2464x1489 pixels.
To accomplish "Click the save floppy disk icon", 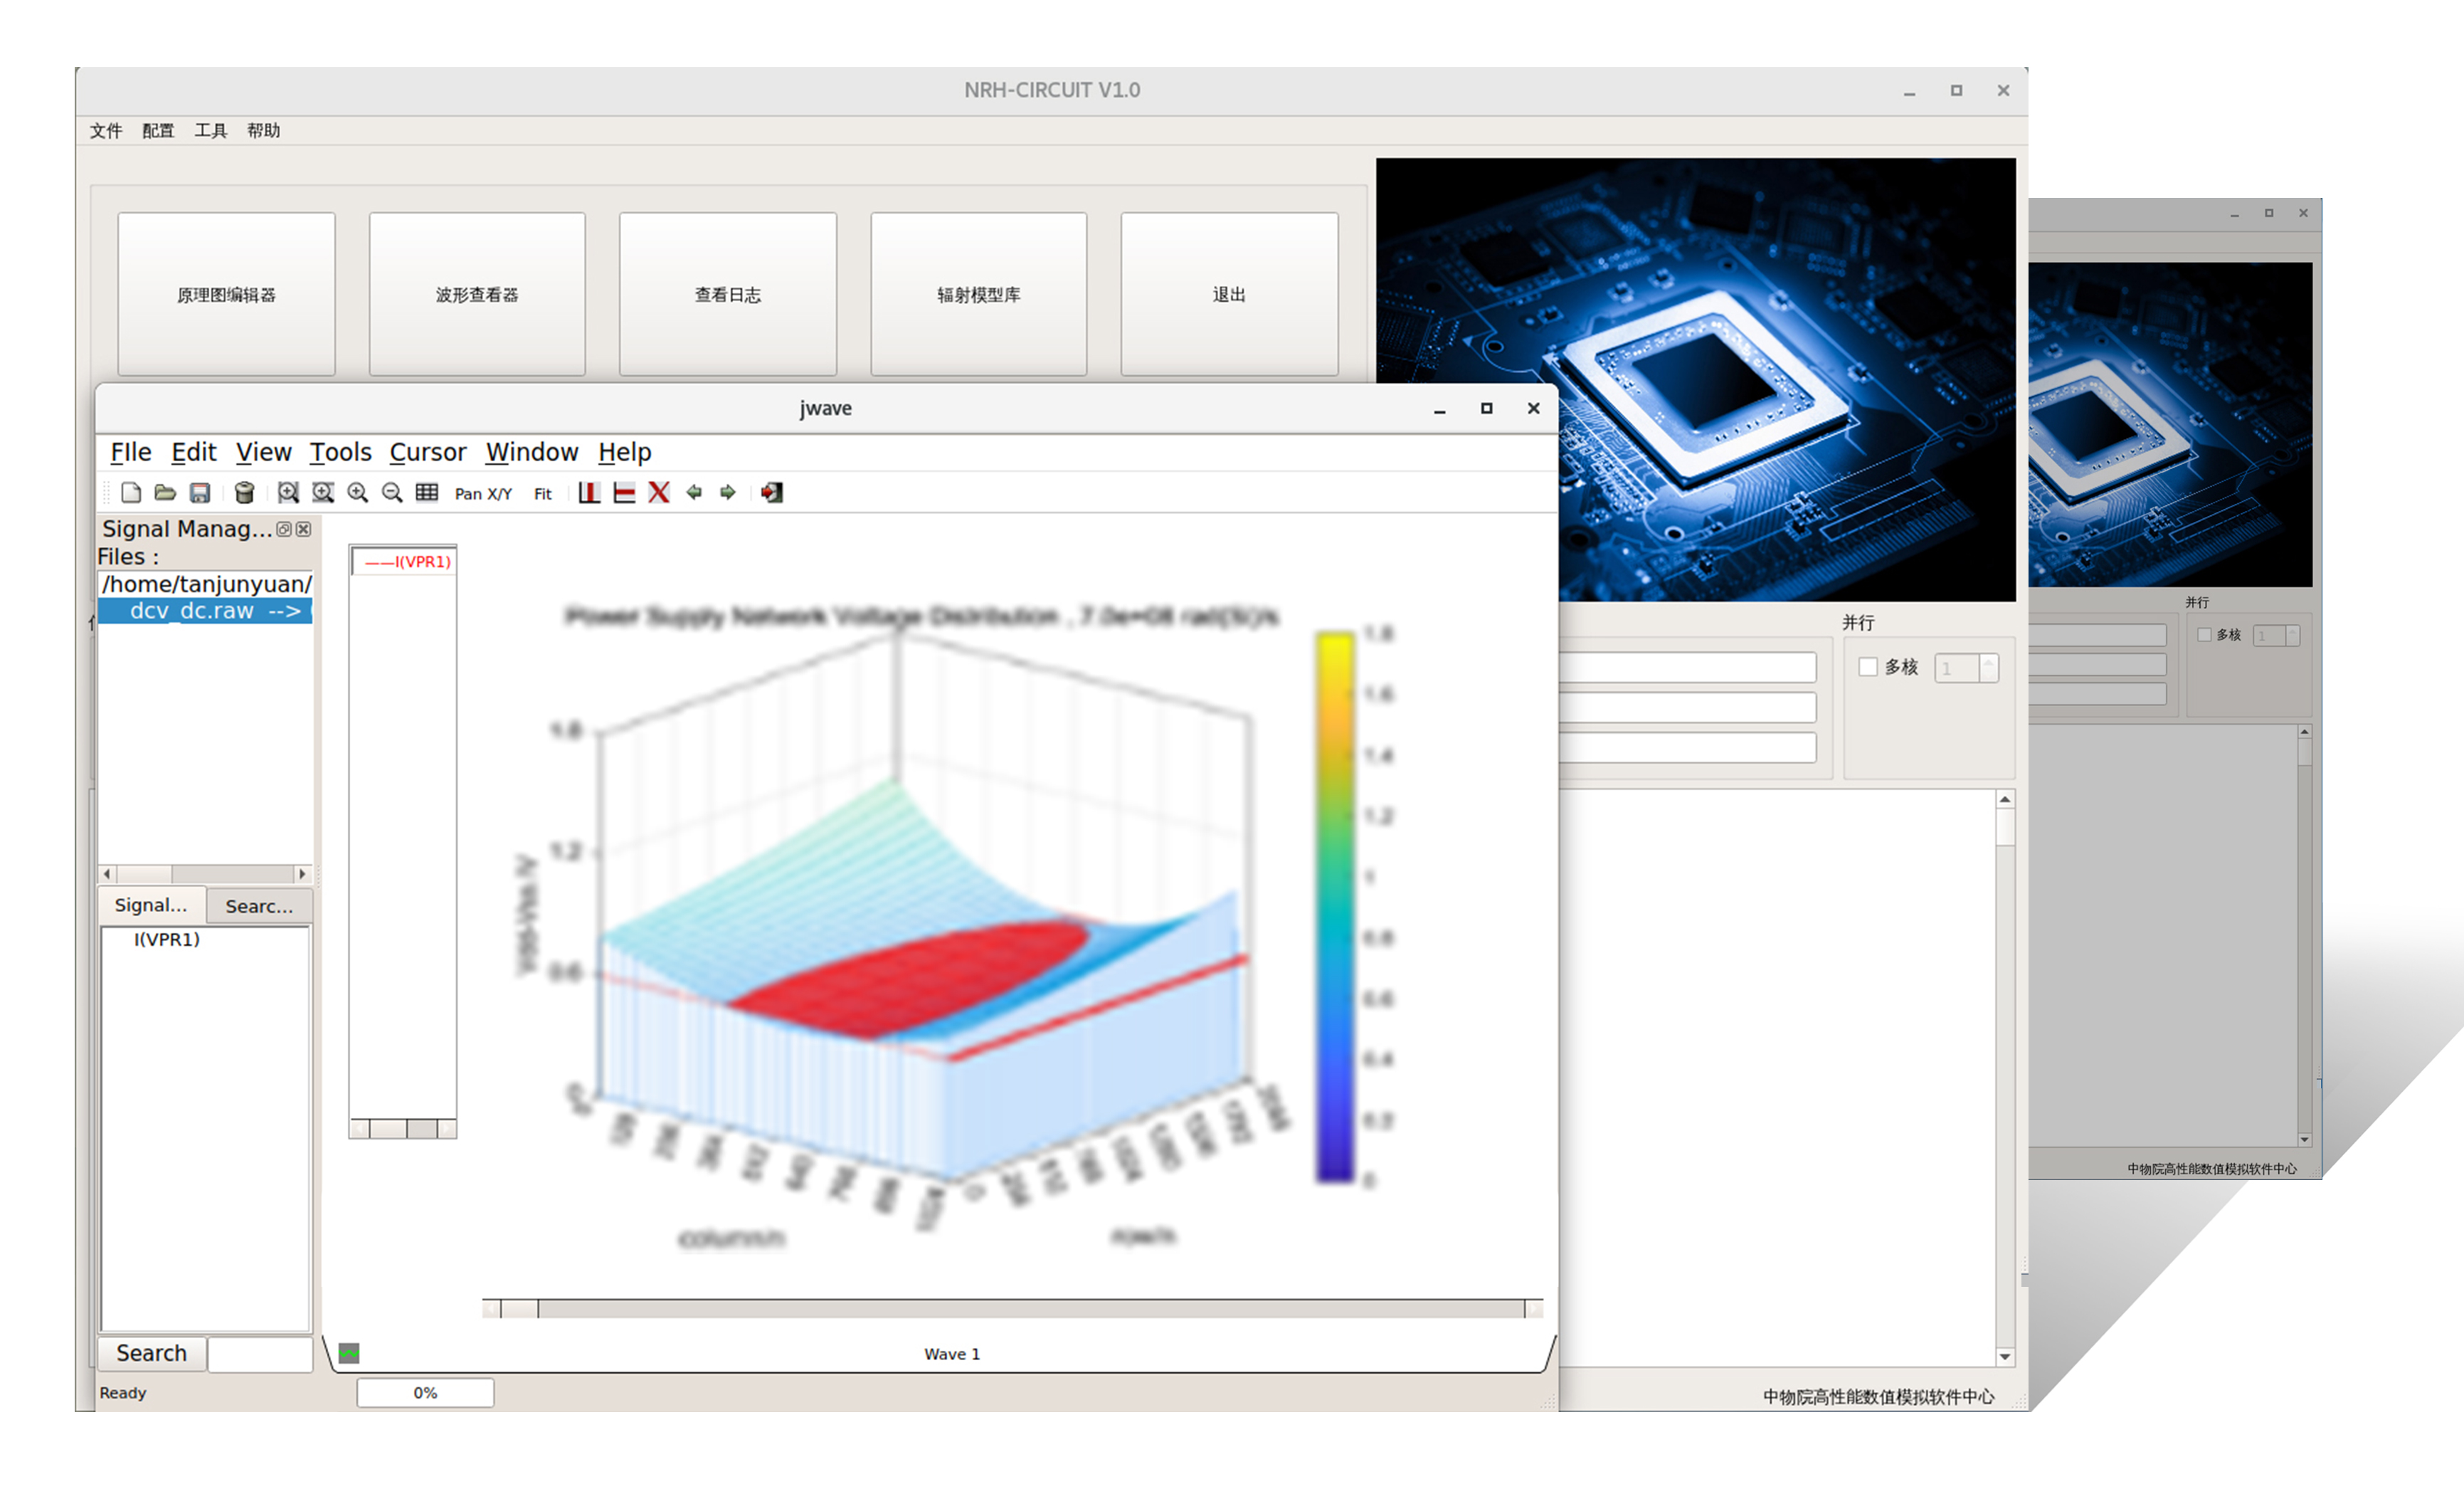I will (200, 492).
